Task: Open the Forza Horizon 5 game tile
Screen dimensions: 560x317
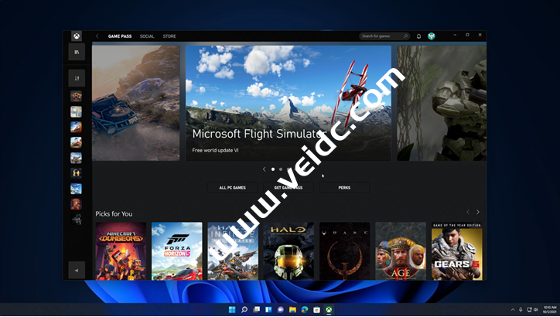Action: coord(177,251)
